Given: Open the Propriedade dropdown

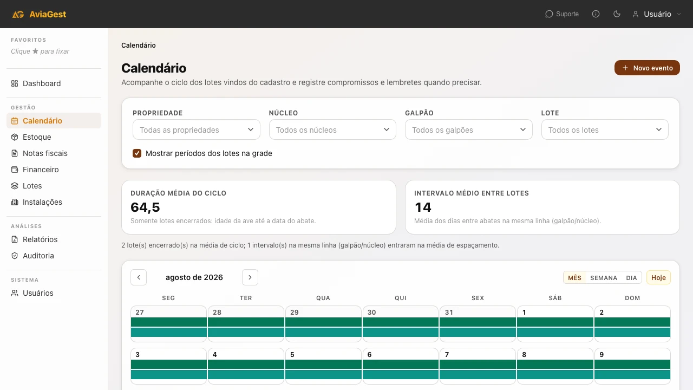Looking at the screenshot, I should point(197,130).
